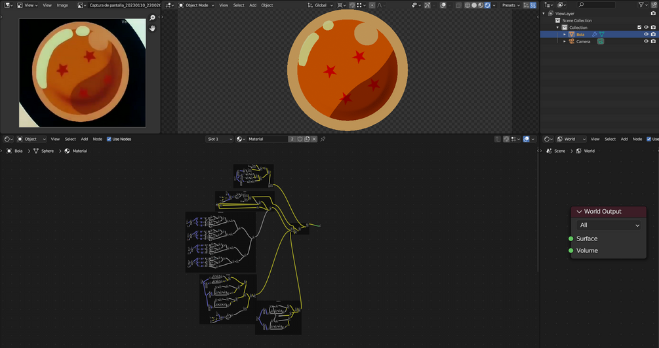Collapse the ViewLayer tree item

coord(544,14)
